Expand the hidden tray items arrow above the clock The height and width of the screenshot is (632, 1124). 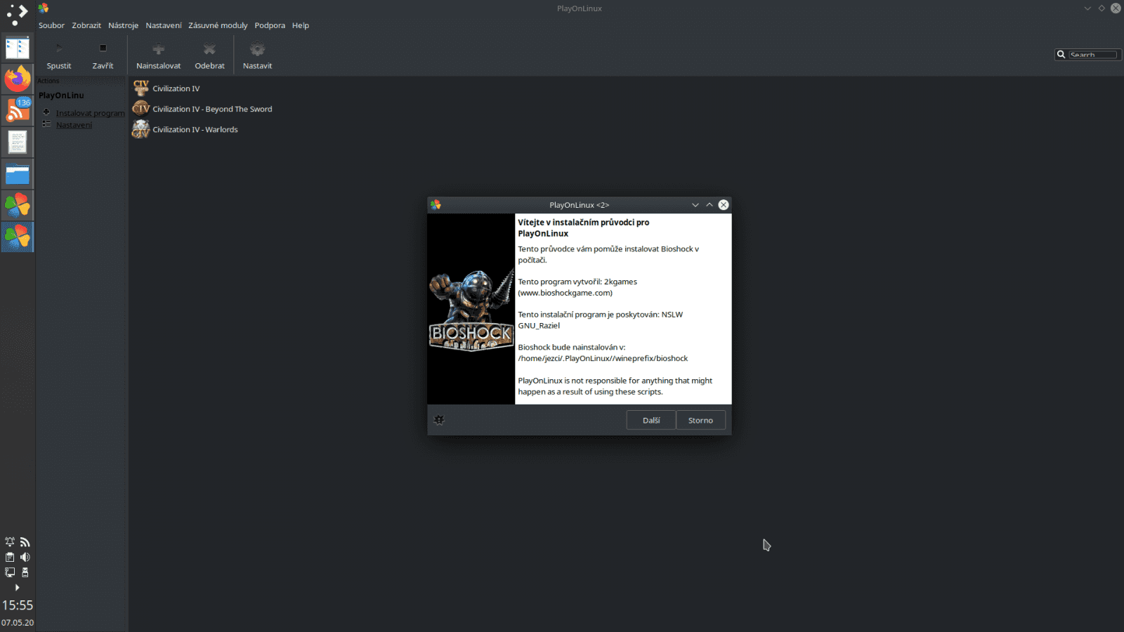click(x=18, y=588)
